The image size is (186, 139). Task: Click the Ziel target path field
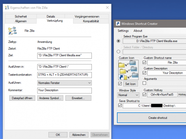tap(64, 56)
